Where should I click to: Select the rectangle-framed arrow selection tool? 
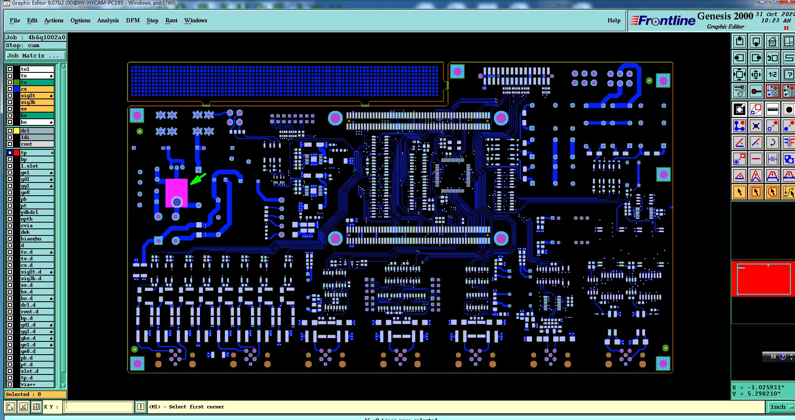click(756, 192)
